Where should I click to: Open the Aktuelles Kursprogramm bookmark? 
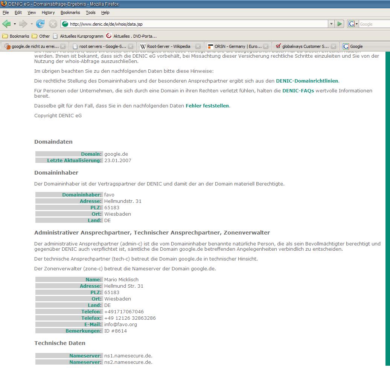coord(78,36)
